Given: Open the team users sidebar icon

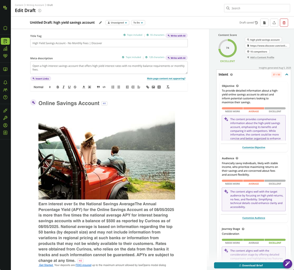Looking at the screenshot, I should click(x=5, y=90).
